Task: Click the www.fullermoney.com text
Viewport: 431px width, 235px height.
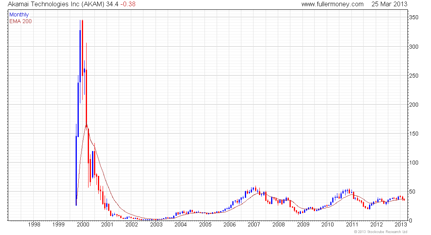Action: click(332, 4)
